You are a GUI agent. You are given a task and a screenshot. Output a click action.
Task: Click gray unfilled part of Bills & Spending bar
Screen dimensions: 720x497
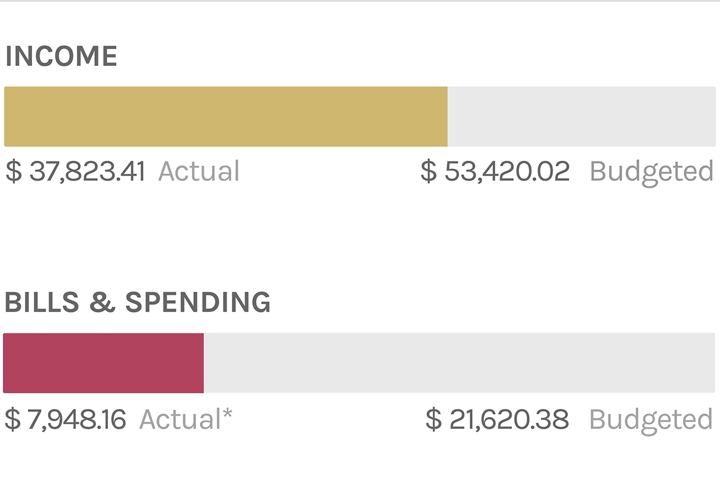[x=458, y=363]
